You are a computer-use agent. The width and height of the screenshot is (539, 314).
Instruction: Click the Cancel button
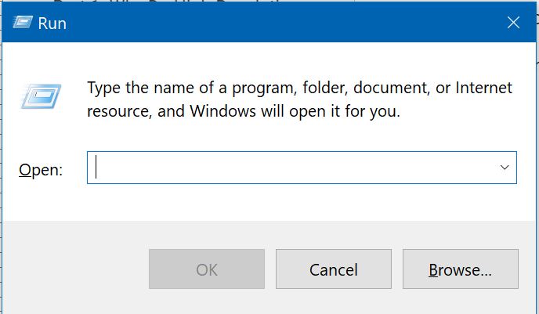pos(334,269)
